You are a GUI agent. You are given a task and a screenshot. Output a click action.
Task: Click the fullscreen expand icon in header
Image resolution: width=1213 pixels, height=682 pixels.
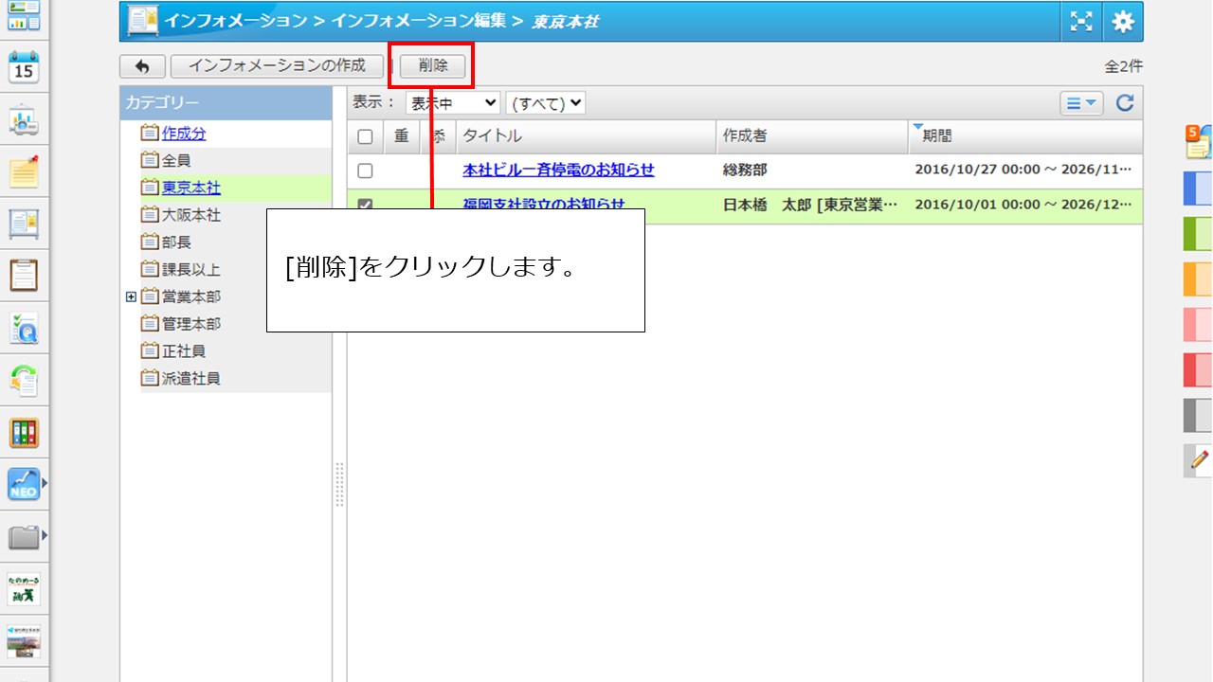click(1080, 22)
